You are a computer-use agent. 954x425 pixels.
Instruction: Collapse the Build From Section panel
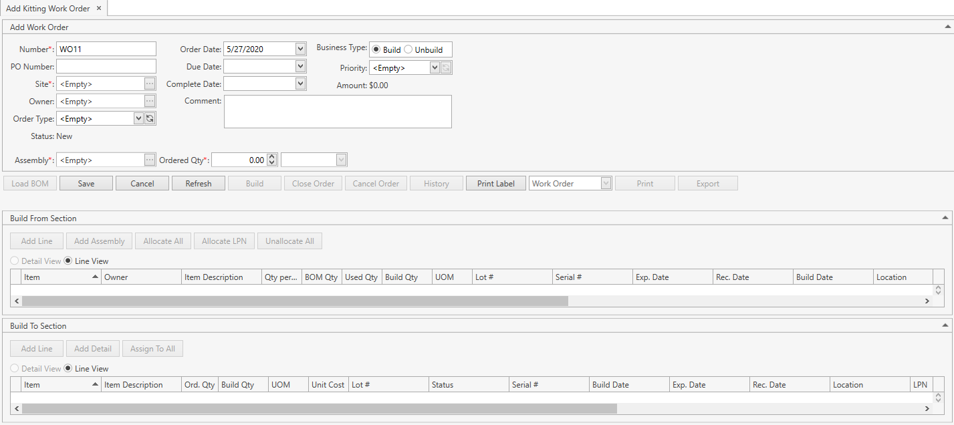[945, 218]
